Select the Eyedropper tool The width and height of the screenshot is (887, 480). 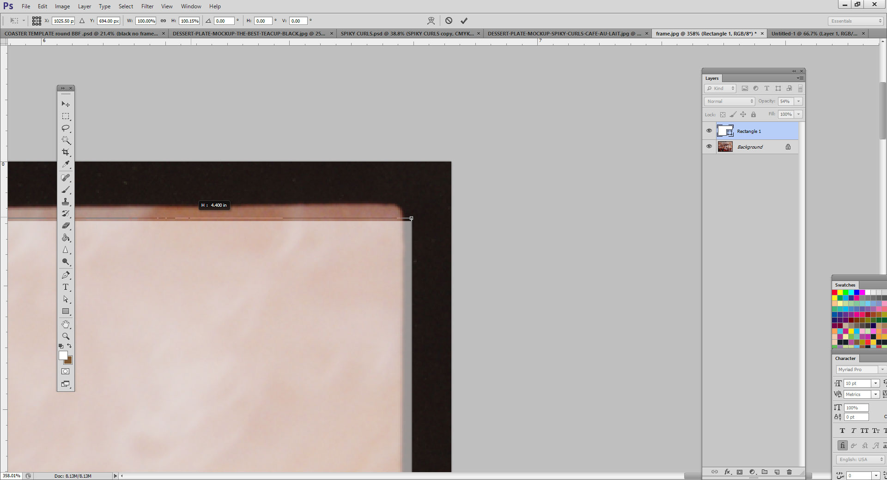[66, 165]
